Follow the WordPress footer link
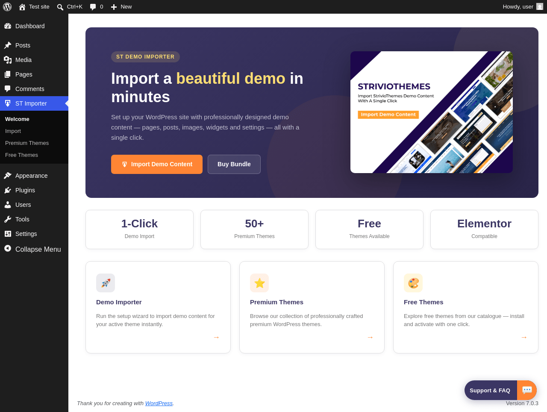Image resolution: width=547 pixels, height=412 pixels. point(159,403)
